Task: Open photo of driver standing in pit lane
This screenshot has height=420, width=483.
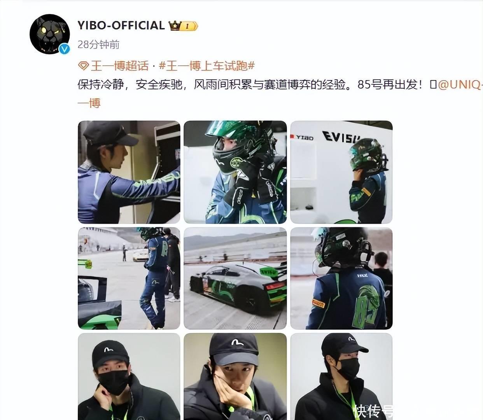Action: point(129,278)
